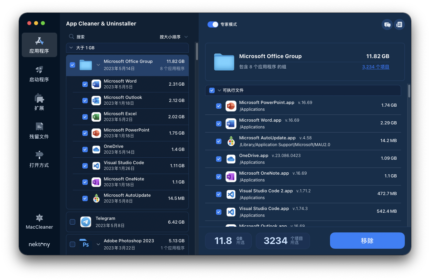The image size is (430, 280).
Task: Click the large folder icon in details header
Action: point(224,62)
